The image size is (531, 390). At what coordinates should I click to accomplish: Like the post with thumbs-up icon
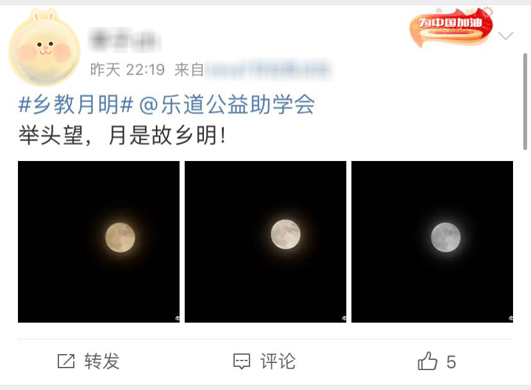coord(427,360)
